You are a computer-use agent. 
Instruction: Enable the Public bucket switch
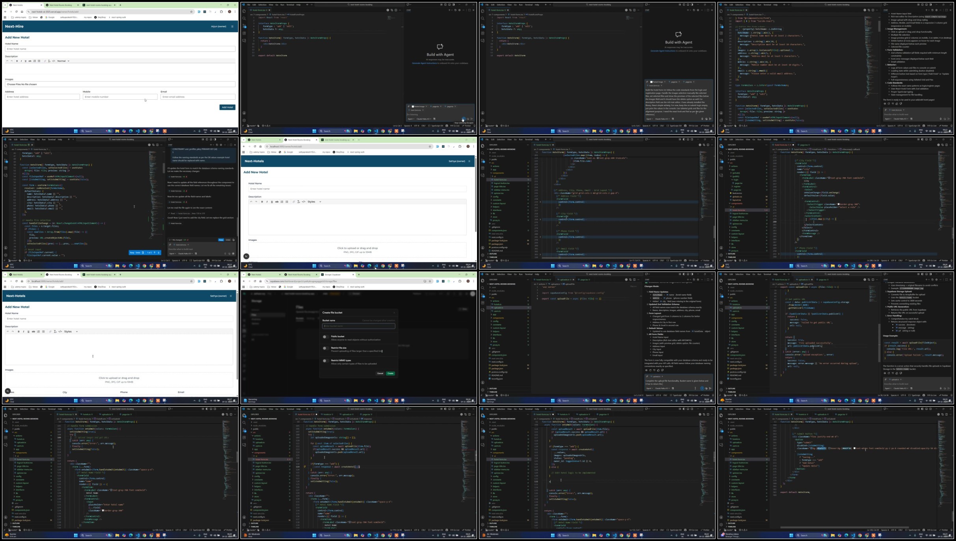[x=325, y=337]
